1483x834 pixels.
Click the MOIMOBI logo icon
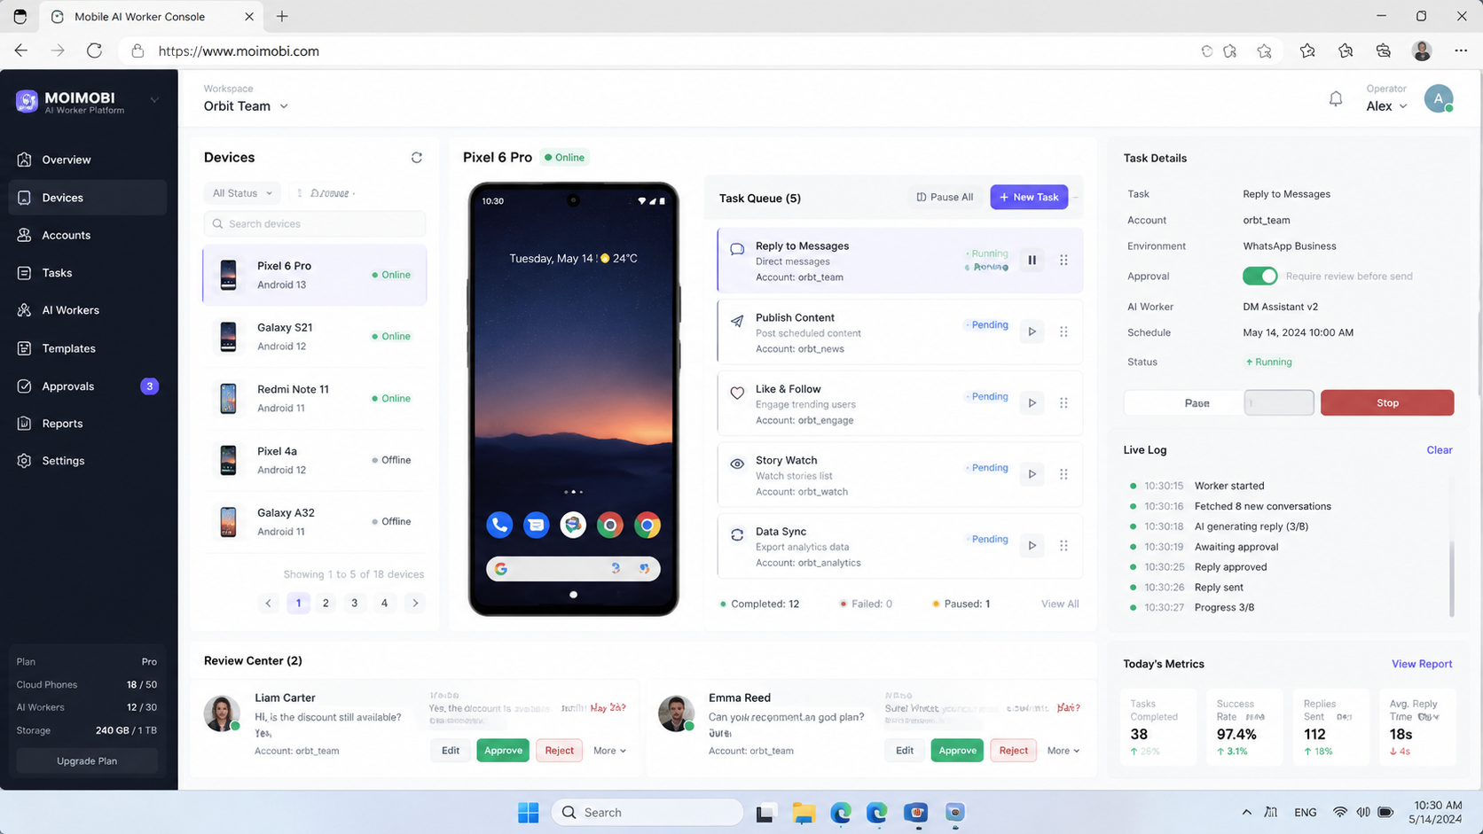coord(27,102)
